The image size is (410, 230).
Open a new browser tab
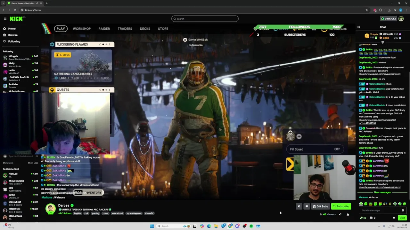46,3
